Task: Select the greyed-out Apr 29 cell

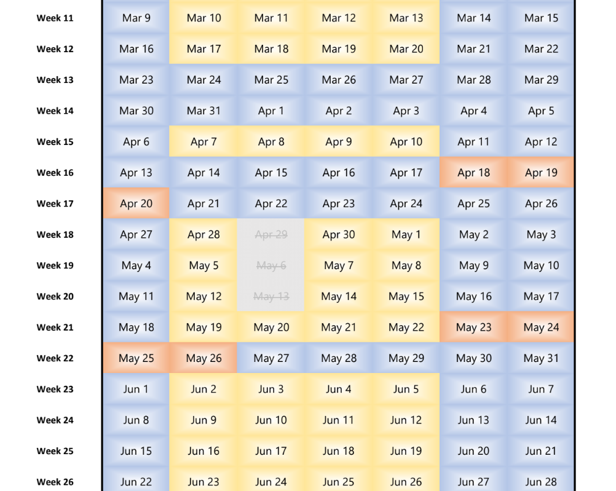Action: (271, 235)
